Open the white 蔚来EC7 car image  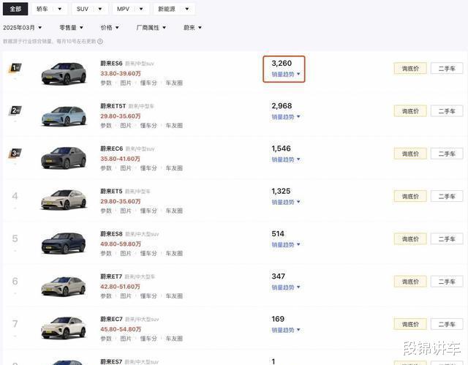tap(64, 328)
